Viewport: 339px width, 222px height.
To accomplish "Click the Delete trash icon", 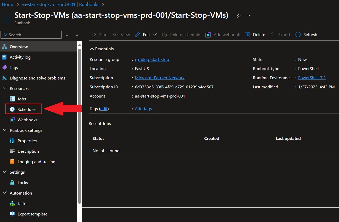I will tap(247, 35).
